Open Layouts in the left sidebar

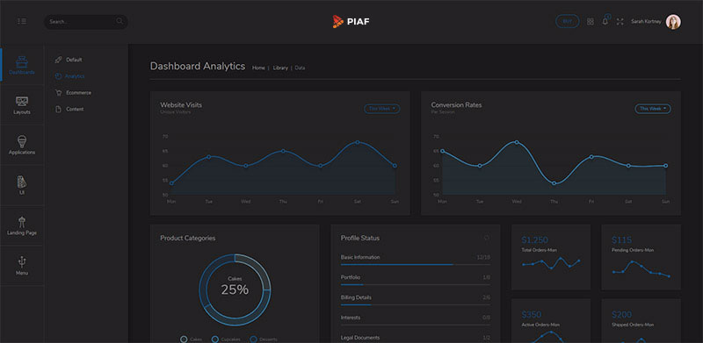[22, 105]
